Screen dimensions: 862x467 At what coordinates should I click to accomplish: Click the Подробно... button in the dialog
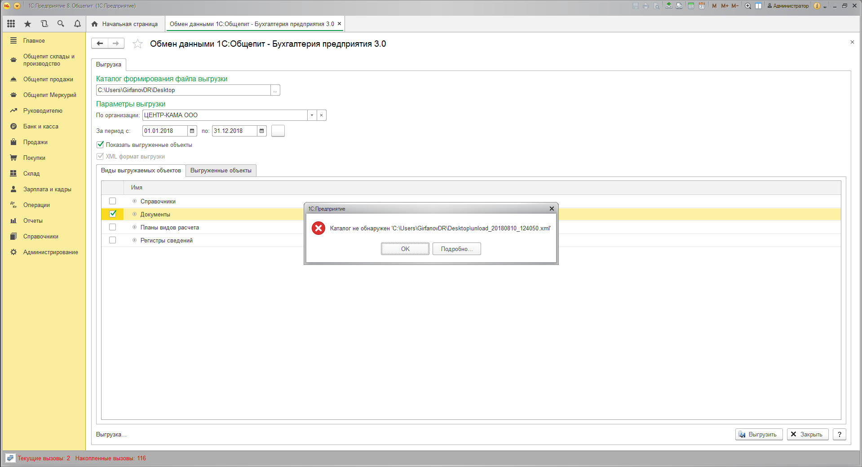[457, 249]
